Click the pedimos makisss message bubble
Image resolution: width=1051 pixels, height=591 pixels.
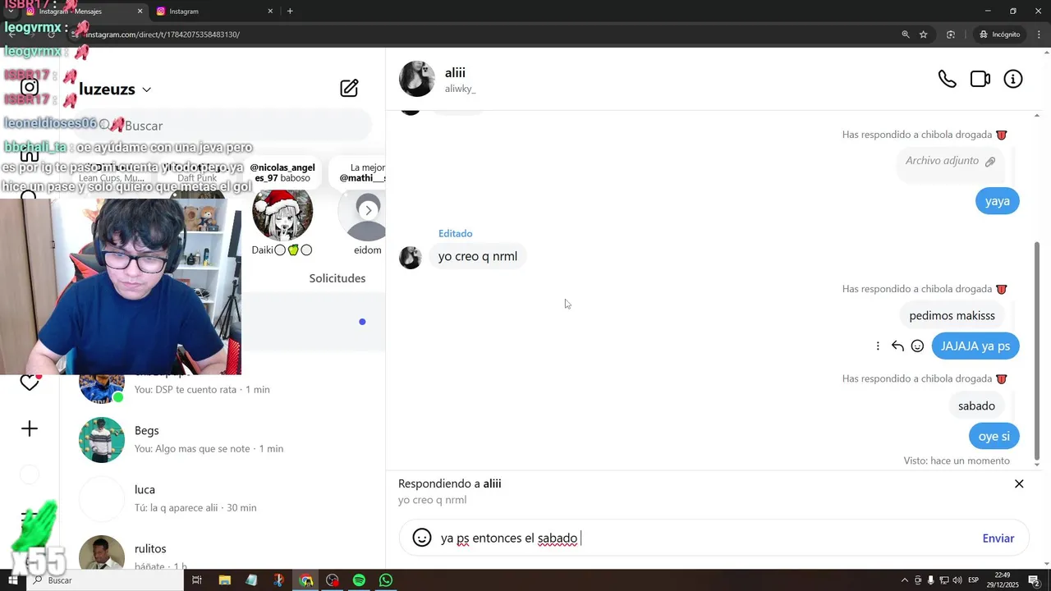[952, 316]
